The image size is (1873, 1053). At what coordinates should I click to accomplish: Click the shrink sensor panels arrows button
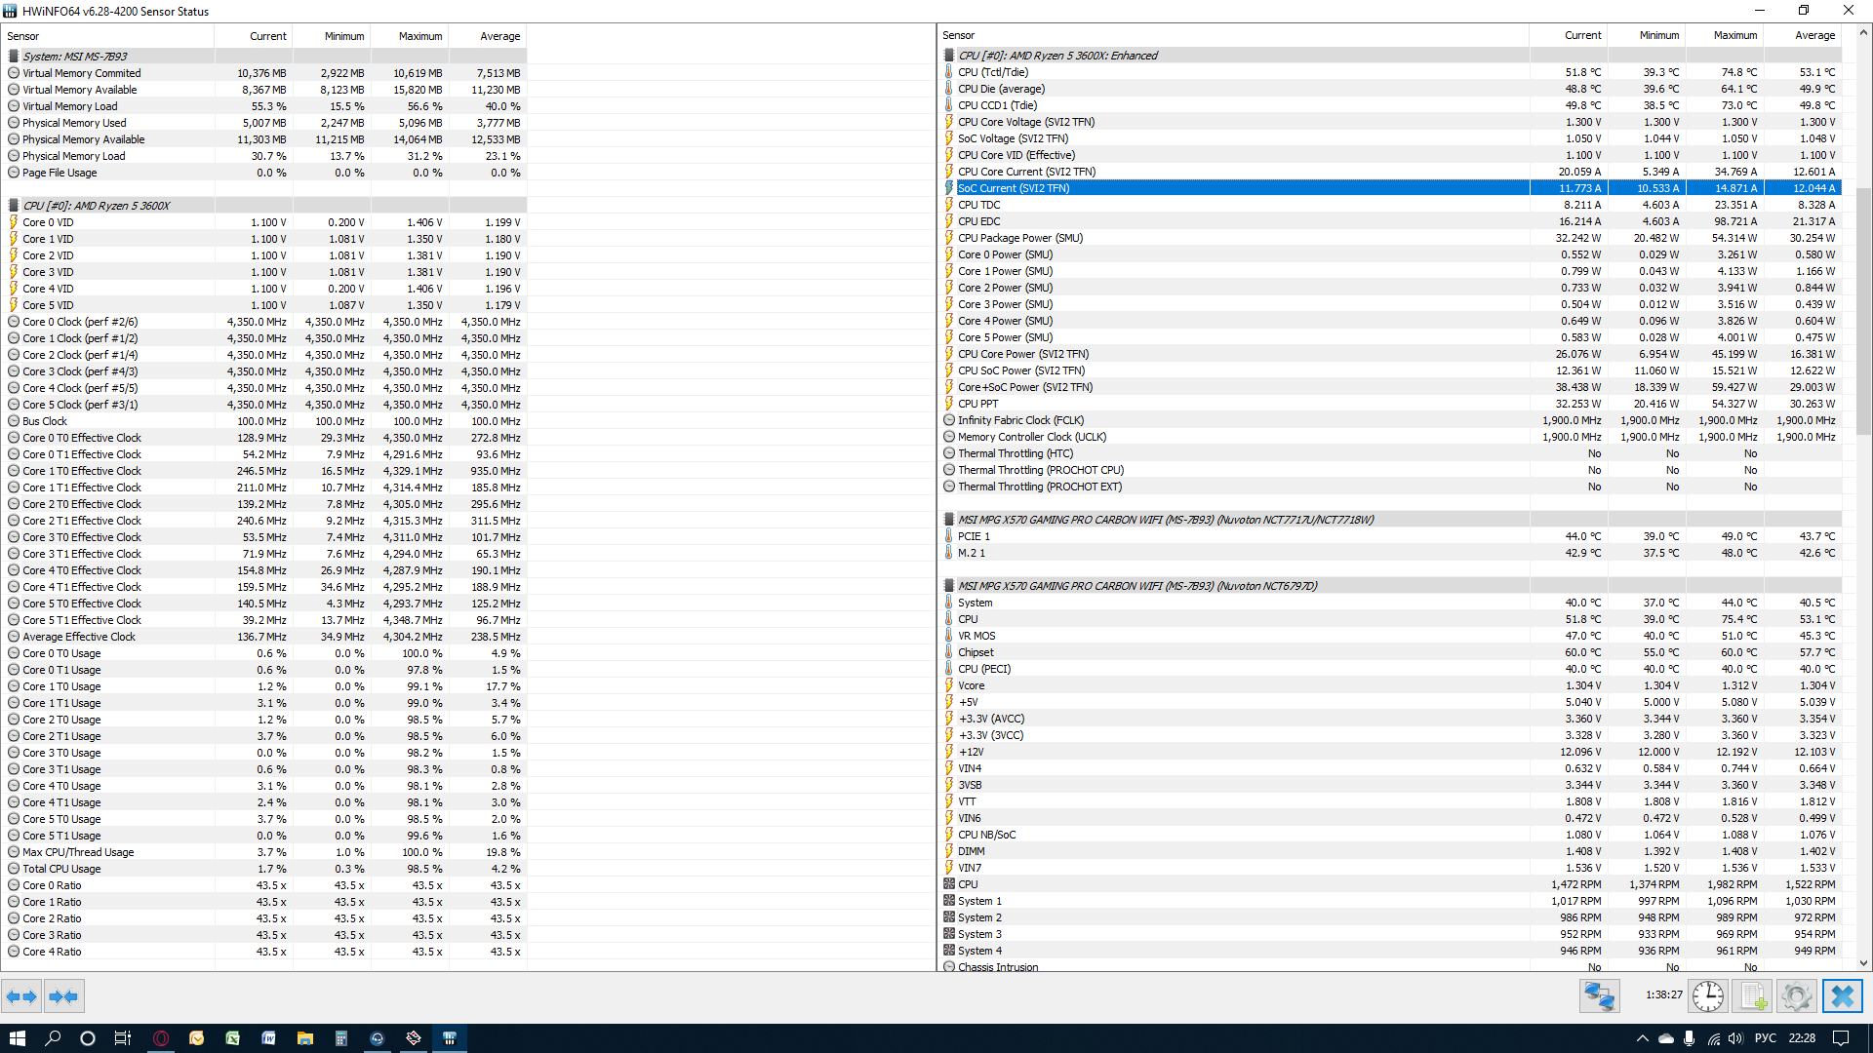(x=63, y=996)
